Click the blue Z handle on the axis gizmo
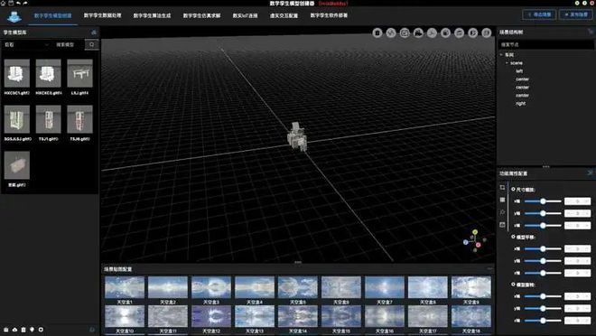596x336 pixels. 466,242
